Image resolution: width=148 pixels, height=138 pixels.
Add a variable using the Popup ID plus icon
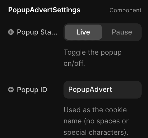pos(11,90)
